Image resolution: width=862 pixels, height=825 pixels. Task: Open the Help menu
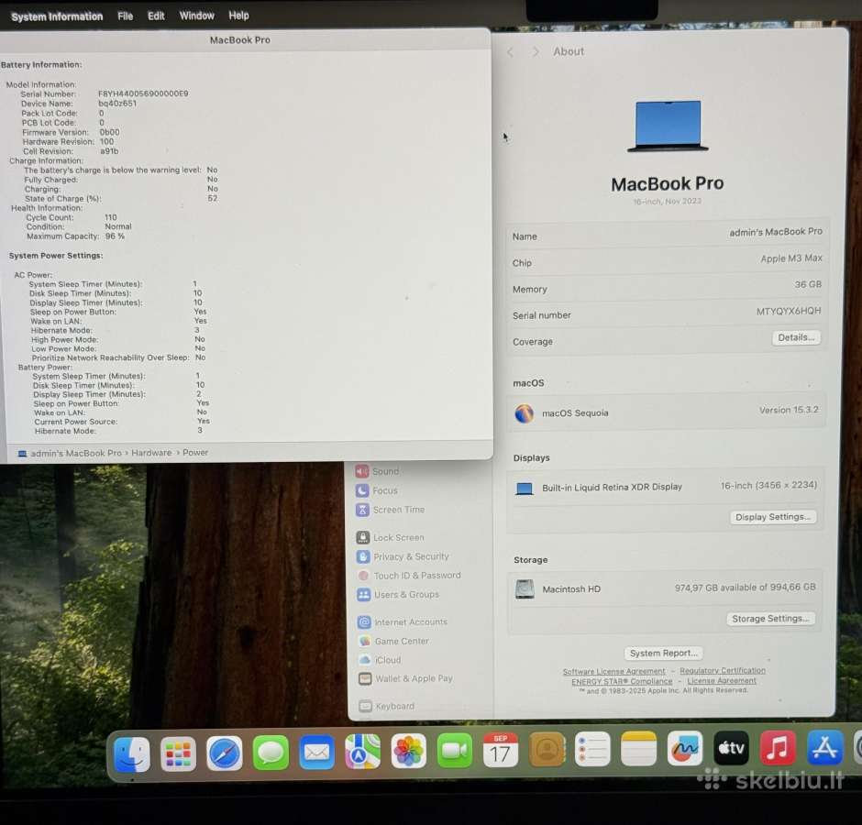pyautogui.click(x=238, y=16)
